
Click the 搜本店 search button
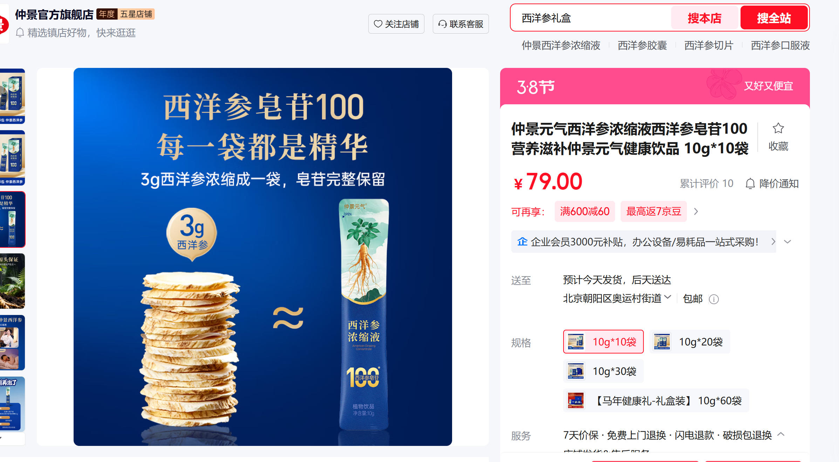(704, 18)
